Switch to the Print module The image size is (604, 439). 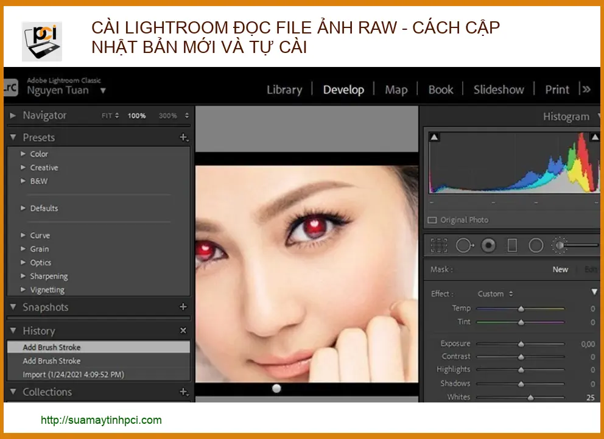click(x=557, y=90)
